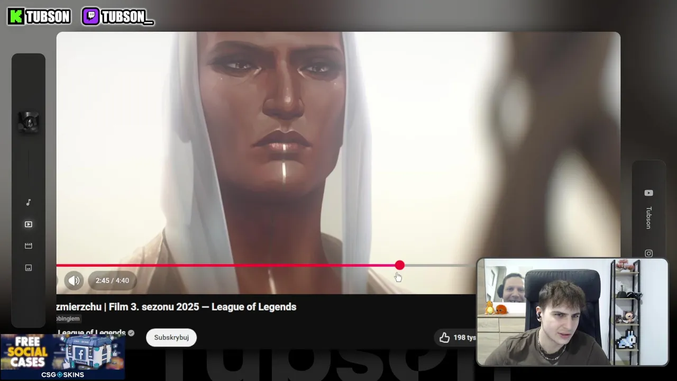Click the verified badge next to channel name
Screen dimensions: 677x381
click(131, 333)
